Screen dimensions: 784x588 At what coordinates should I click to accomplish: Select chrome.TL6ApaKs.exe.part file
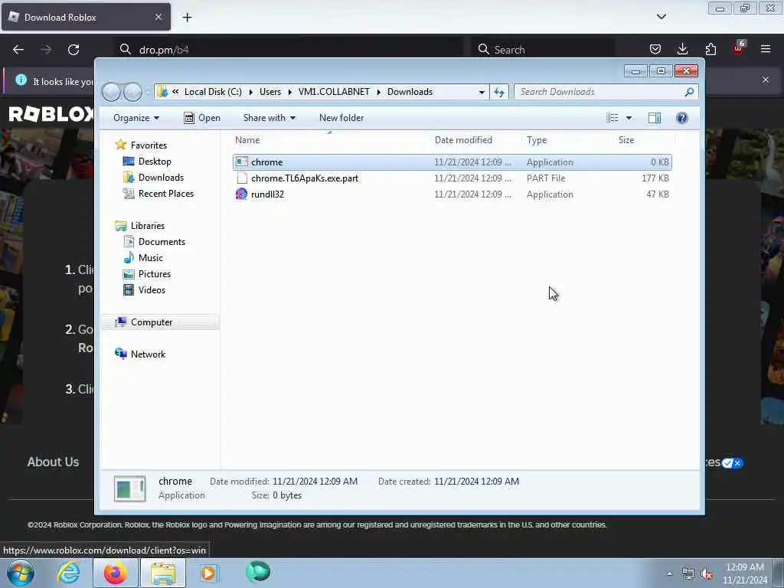[452, 178]
